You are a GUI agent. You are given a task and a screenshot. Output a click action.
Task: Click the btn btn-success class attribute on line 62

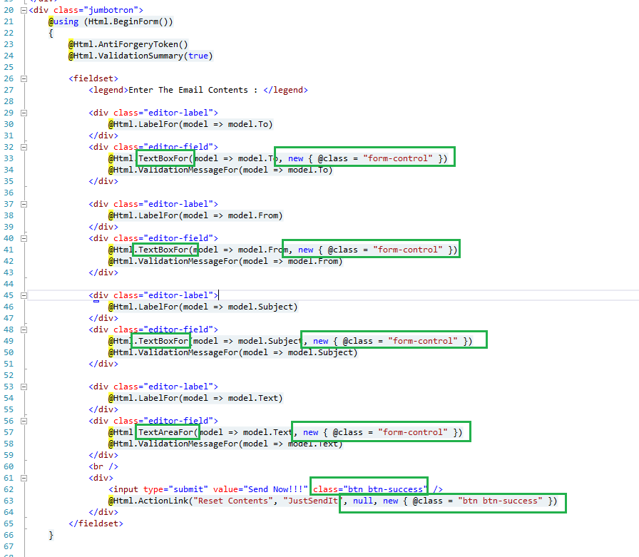(369, 489)
